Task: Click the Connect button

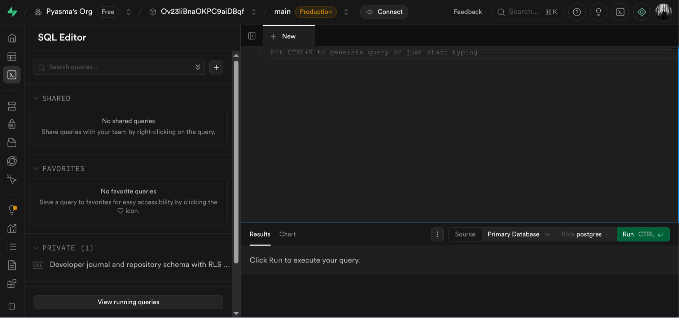Action: [x=384, y=12]
